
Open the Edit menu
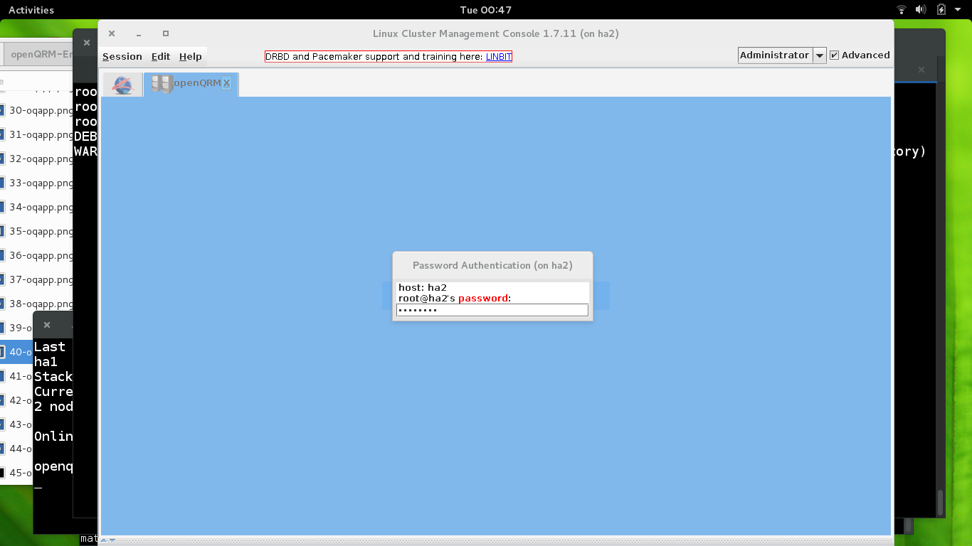(x=161, y=57)
